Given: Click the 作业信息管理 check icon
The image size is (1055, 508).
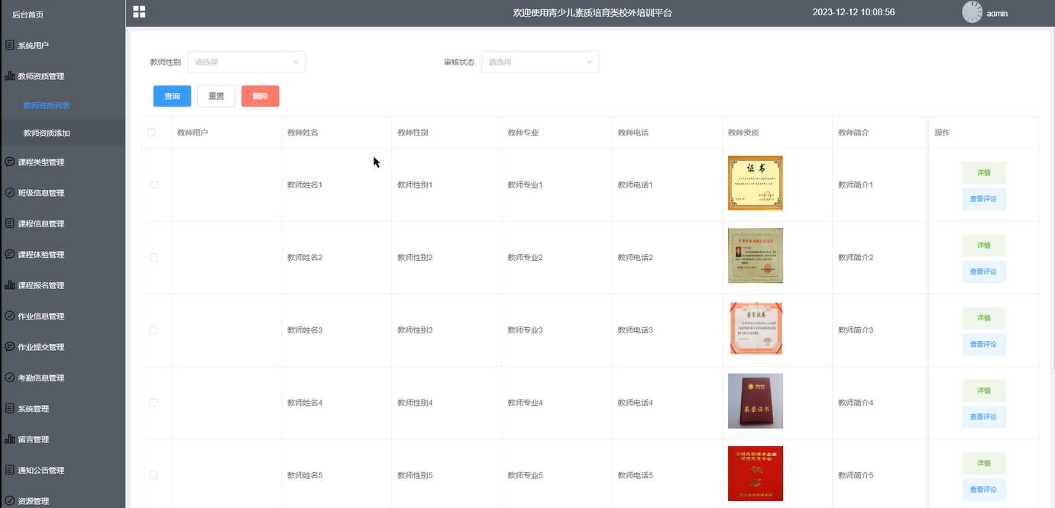Looking at the screenshot, I should coord(9,316).
